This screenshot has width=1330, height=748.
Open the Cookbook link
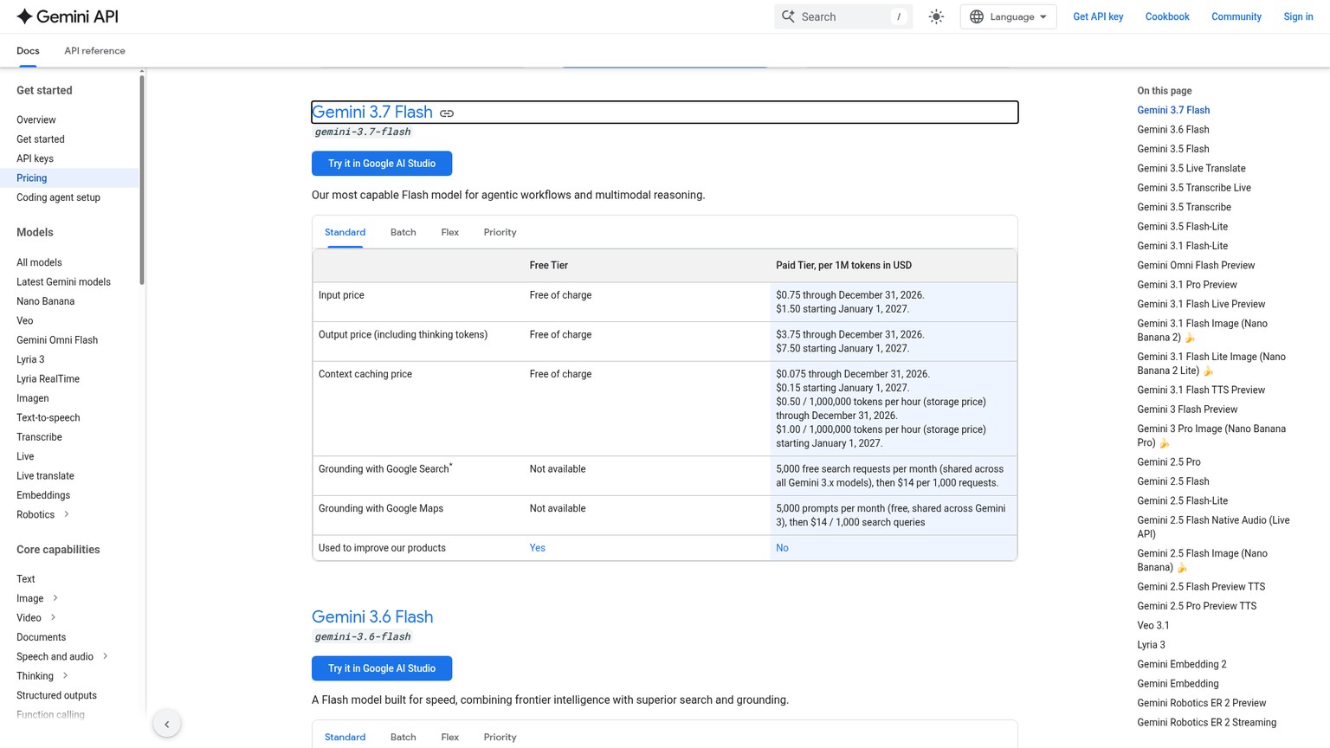(x=1167, y=16)
